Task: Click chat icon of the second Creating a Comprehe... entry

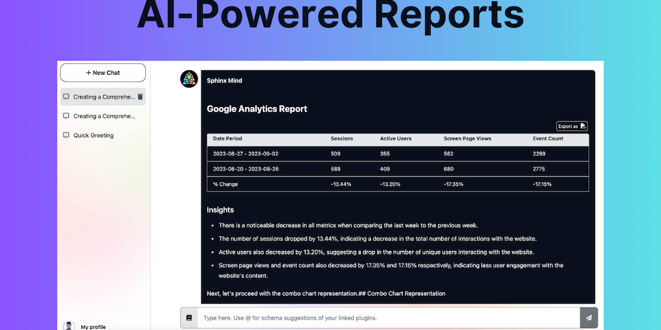Action: pyautogui.click(x=66, y=116)
